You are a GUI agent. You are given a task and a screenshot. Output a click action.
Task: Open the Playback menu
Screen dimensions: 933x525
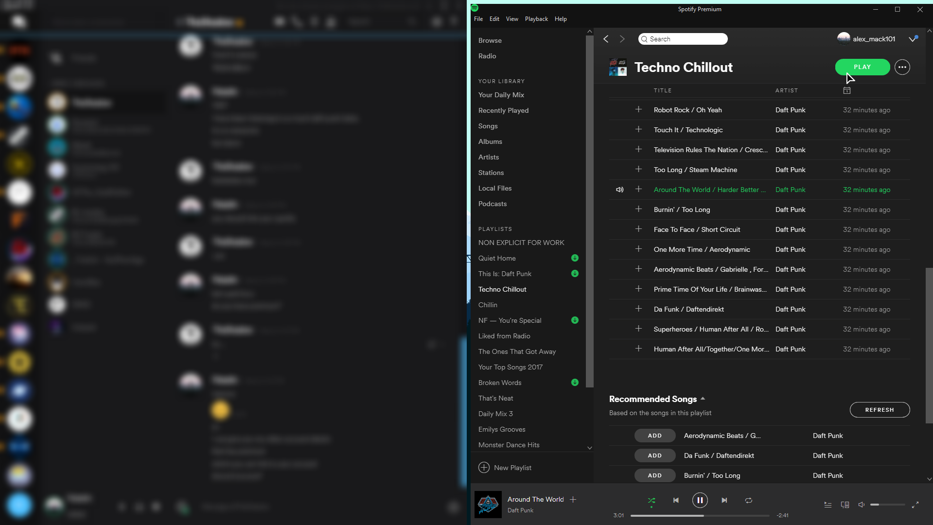pos(536,19)
